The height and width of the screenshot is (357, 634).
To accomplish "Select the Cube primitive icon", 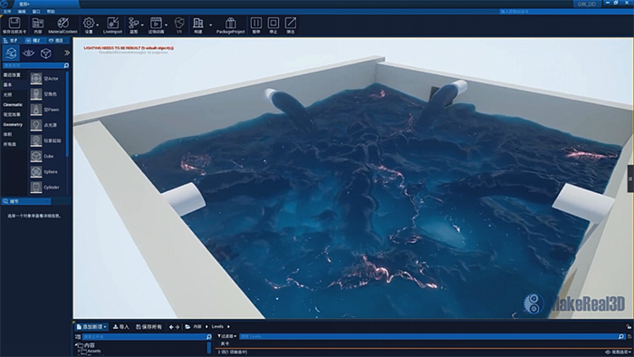I will click(36, 156).
